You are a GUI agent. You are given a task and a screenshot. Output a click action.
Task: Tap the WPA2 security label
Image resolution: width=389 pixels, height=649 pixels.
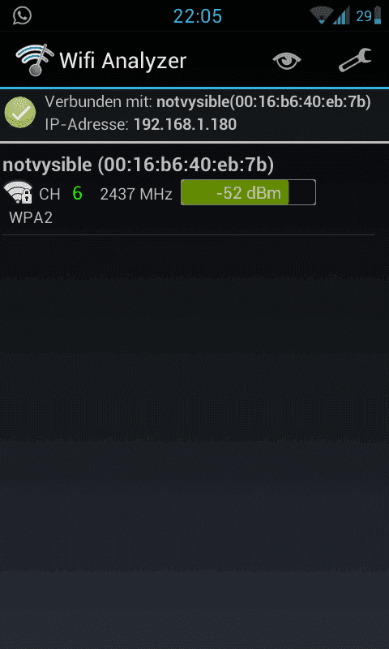pyautogui.click(x=31, y=217)
